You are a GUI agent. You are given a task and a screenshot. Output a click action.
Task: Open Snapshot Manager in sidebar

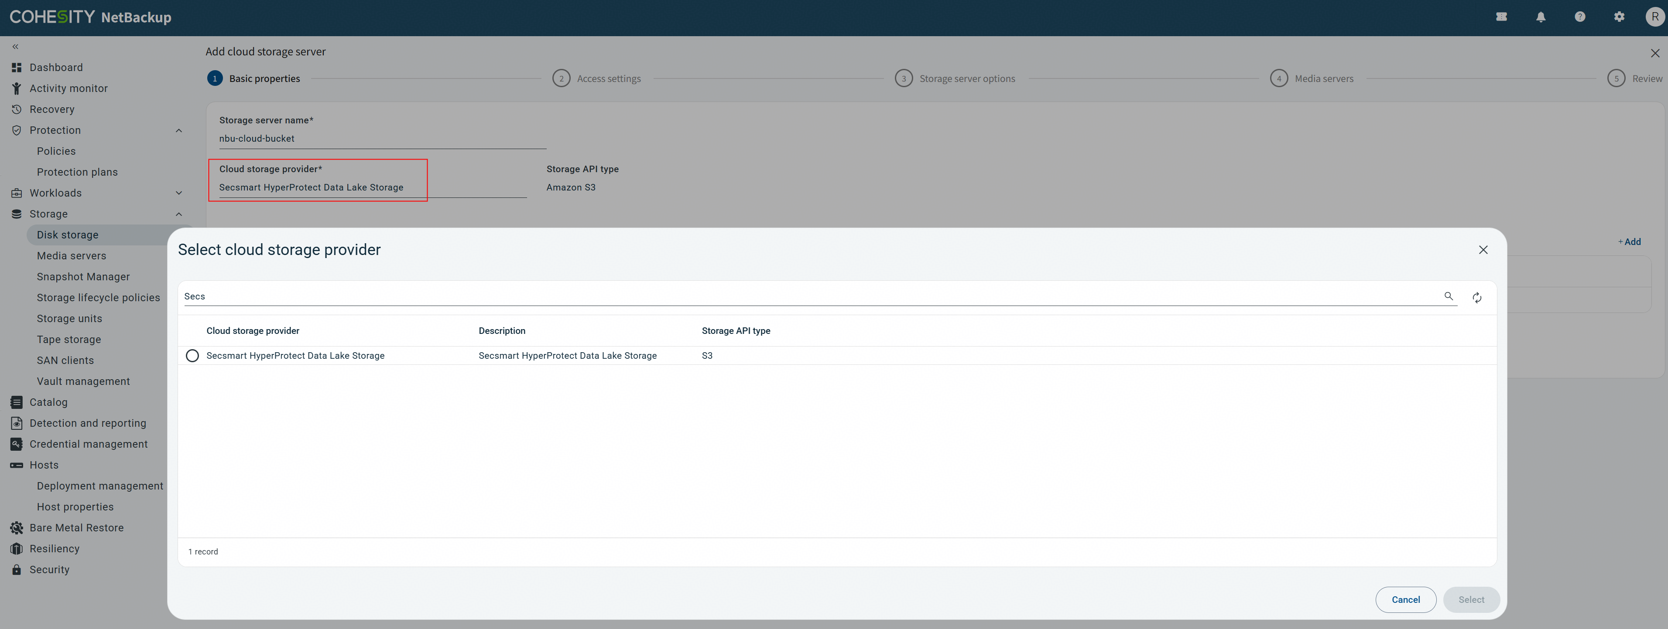pos(83,277)
